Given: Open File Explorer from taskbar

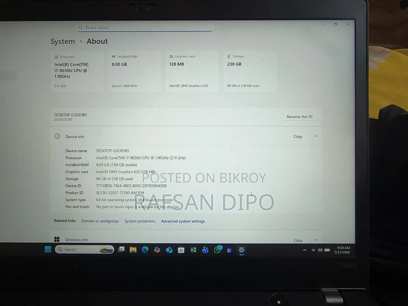Looking at the screenshot, I should (x=133, y=250).
